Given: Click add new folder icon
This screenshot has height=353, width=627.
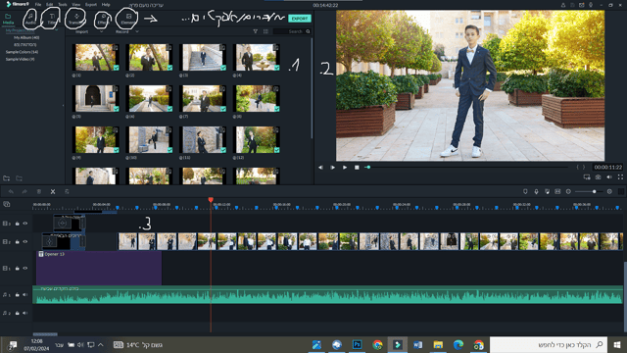Looking at the screenshot, I should pos(7,178).
